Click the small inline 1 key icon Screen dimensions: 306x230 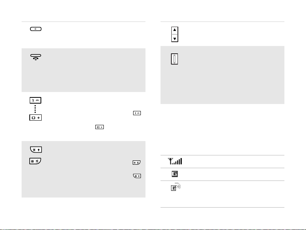[137, 113]
